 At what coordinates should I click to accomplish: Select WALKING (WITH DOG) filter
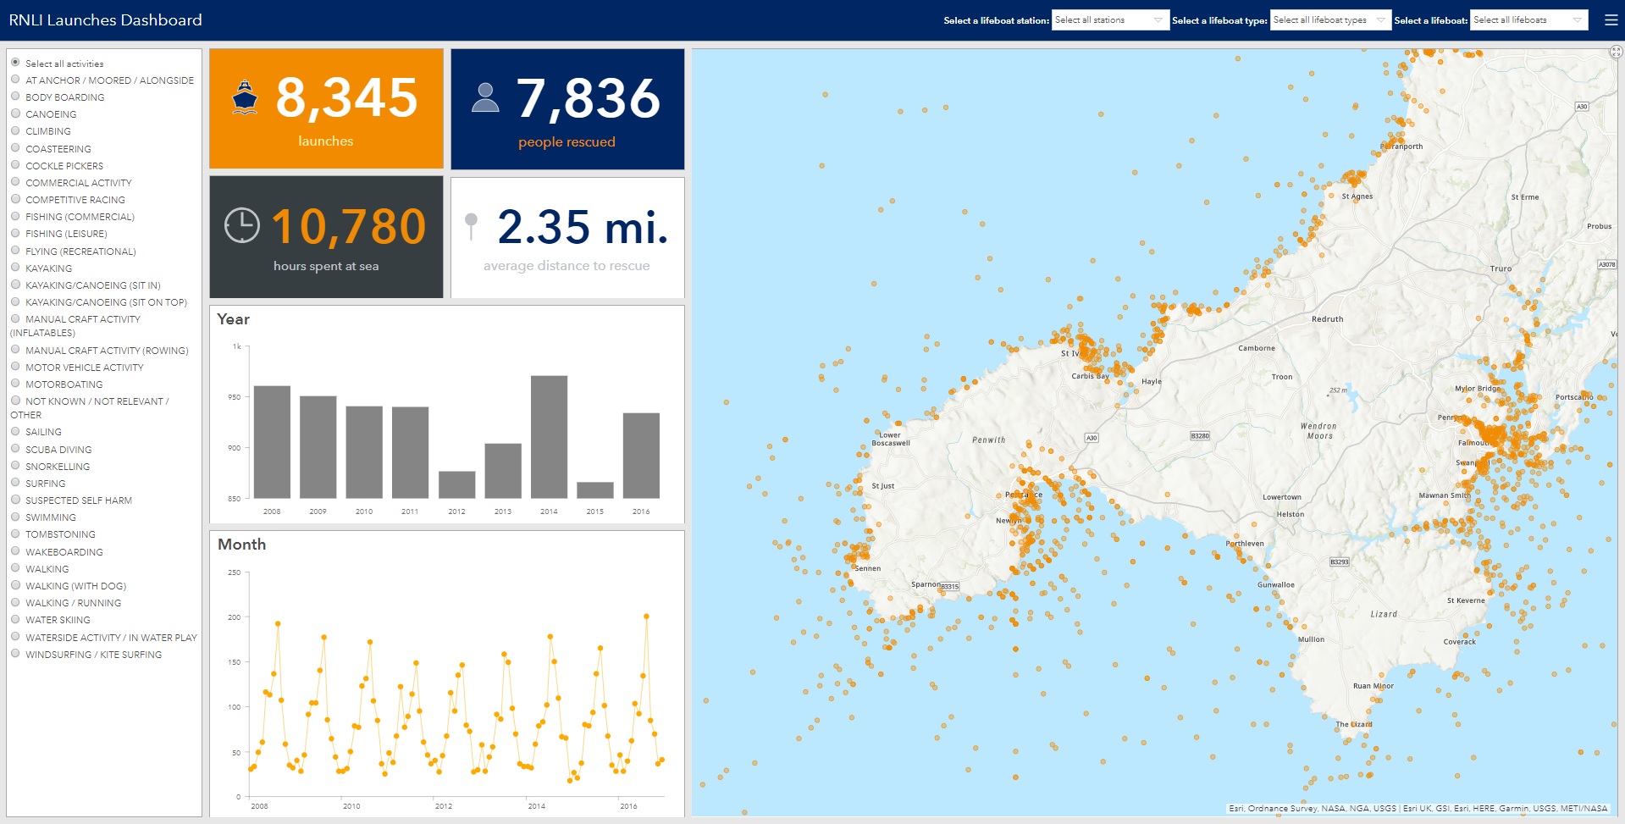[x=15, y=585]
